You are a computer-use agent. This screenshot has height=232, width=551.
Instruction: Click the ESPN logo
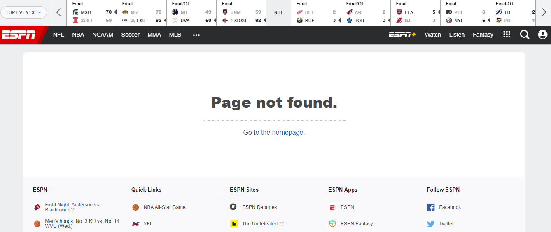point(19,35)
